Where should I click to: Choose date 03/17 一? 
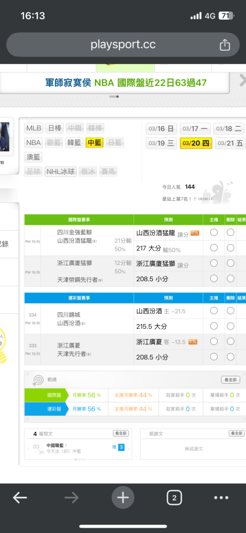click(x=195, y=128)
